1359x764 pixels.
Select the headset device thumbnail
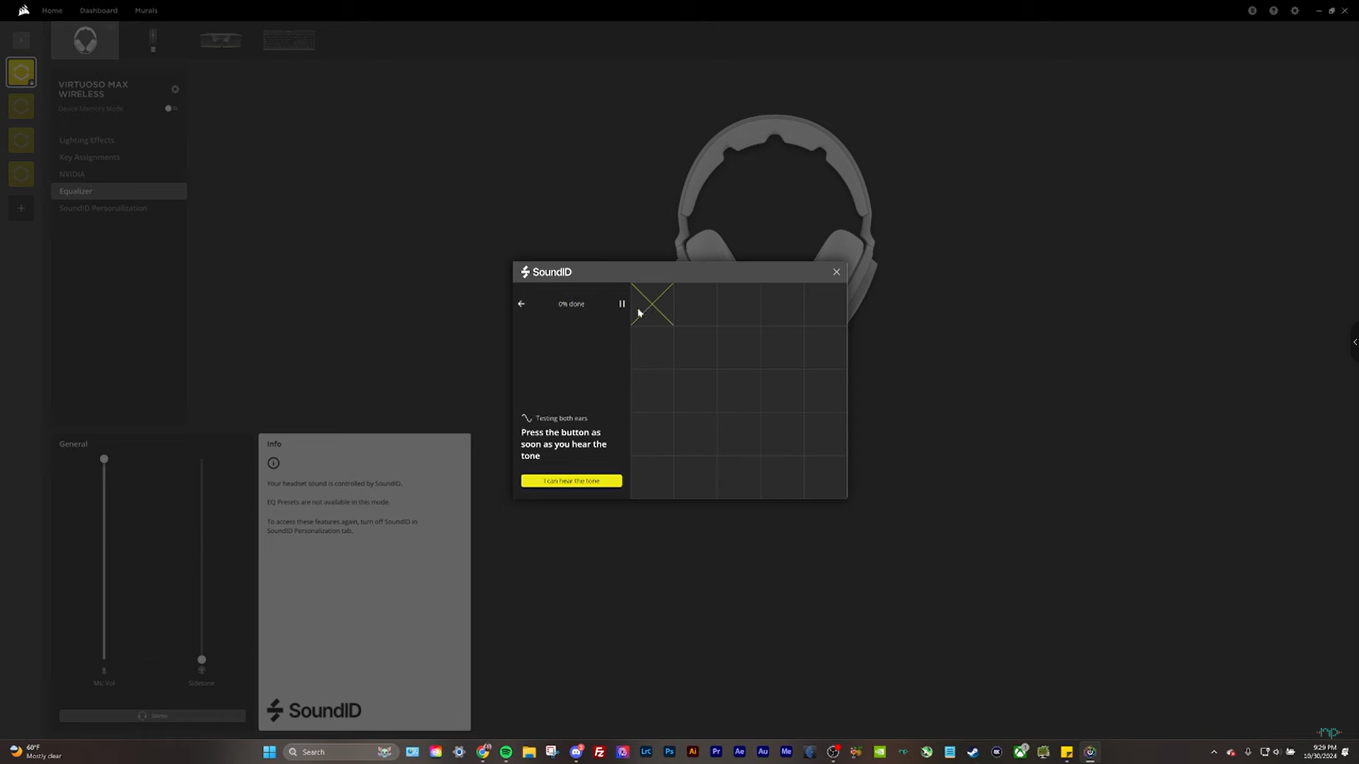pos(85,40)
